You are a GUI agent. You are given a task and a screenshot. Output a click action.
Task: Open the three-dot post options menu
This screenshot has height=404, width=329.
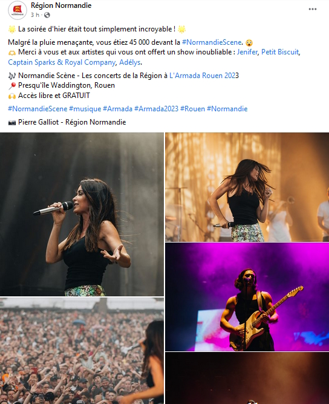pos(312,9)
